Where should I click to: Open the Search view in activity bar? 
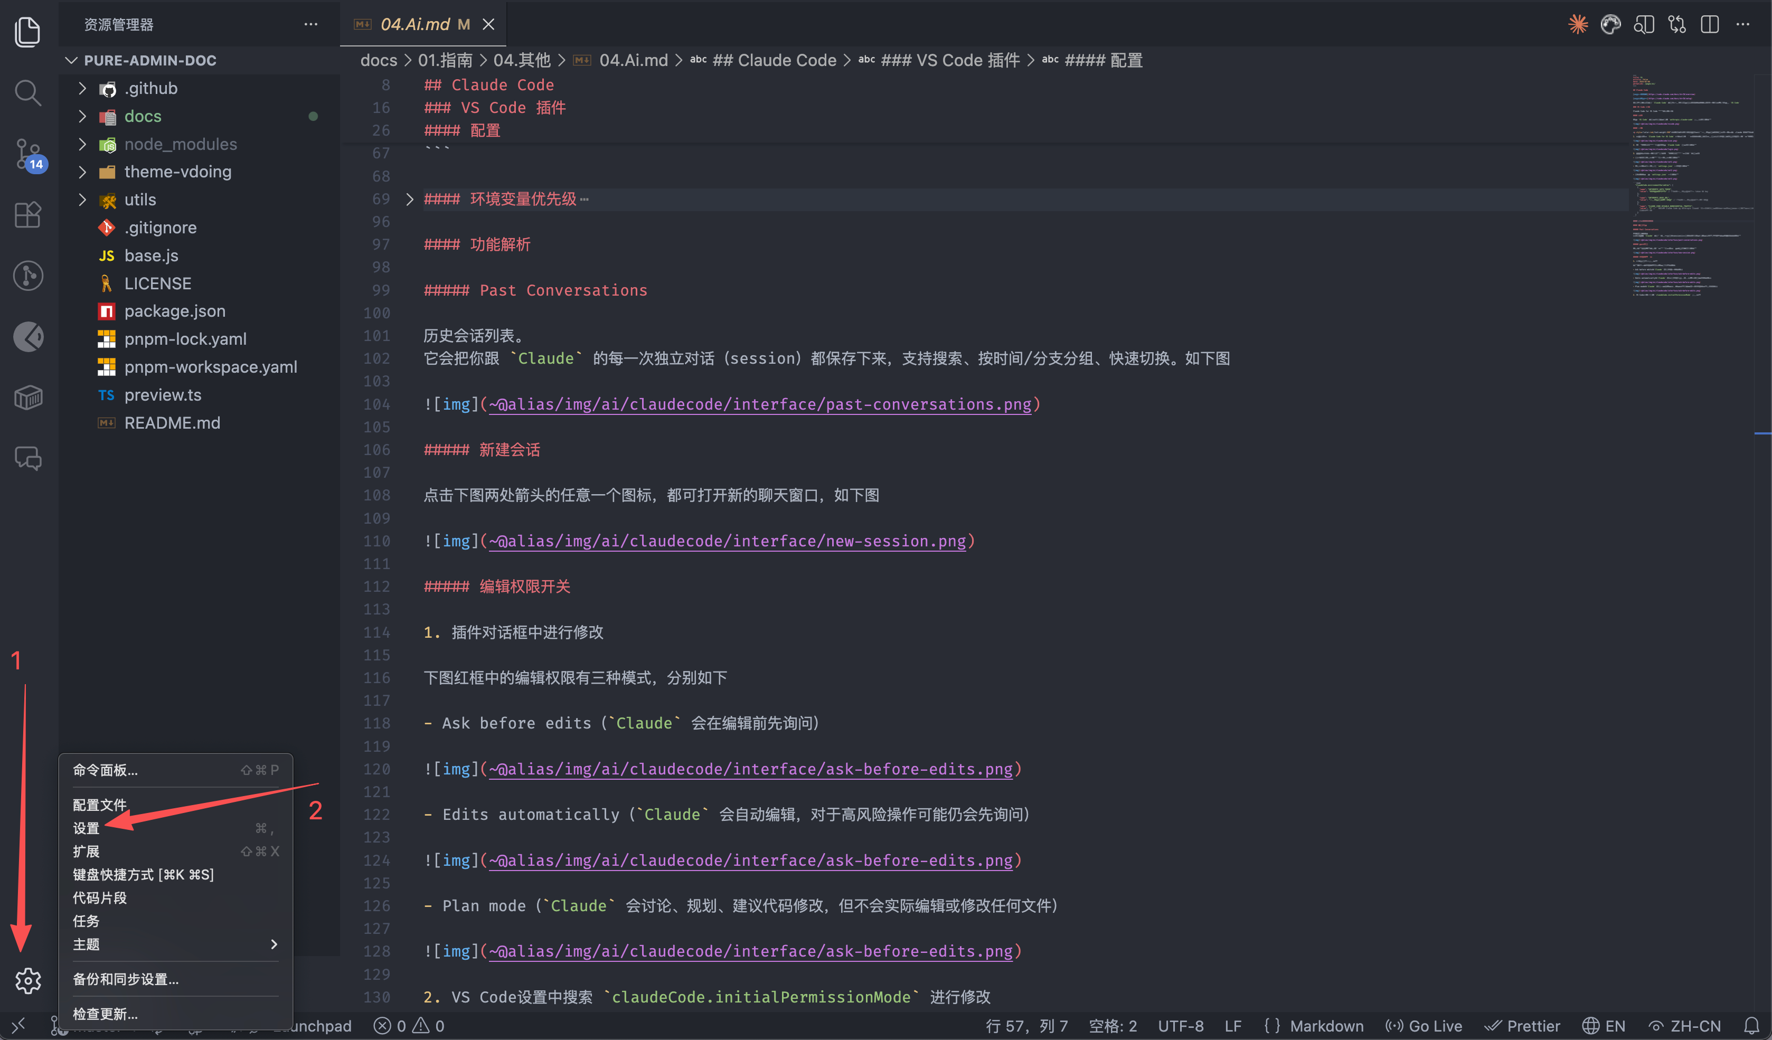27,92
